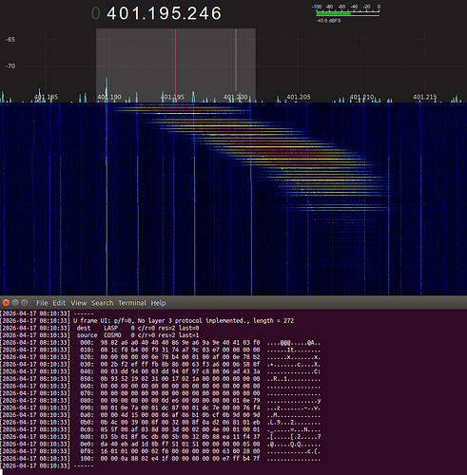Click the 401.185 frequency axis label

click(46, 97)
